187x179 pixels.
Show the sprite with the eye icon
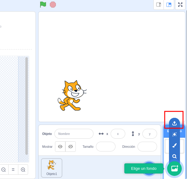[60, 147]
